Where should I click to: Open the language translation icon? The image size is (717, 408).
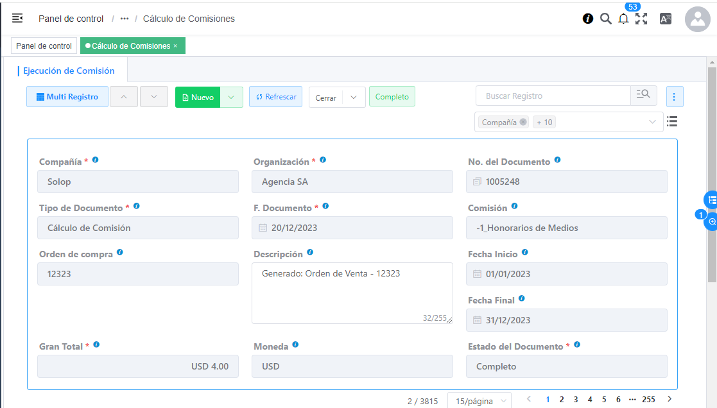666,19
